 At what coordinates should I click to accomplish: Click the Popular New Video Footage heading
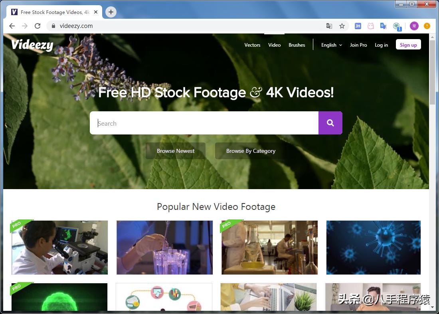point(216,207)
